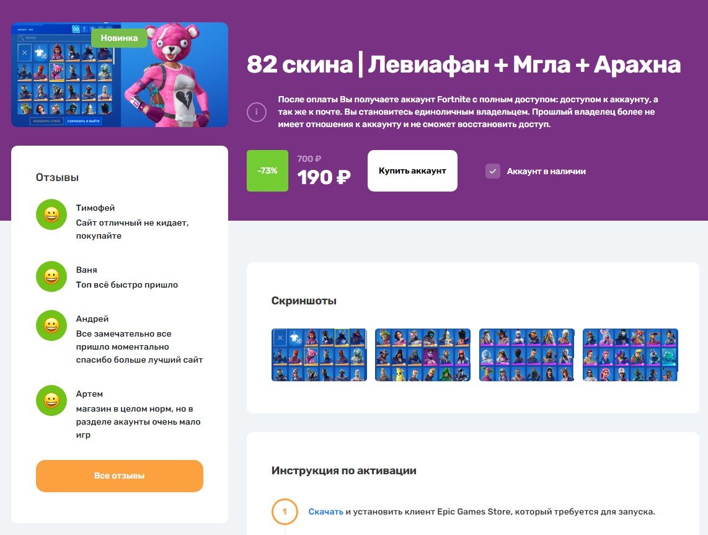Image resolution: width=708 pixels, height=535 pixels.
Task: Open the fourth screenshot thumbnail
Action: tap(631, 355)
